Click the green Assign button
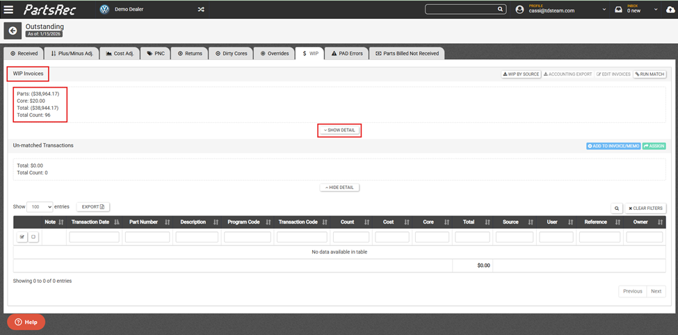This screenshot has width=678, height=335. pos(654,146)
